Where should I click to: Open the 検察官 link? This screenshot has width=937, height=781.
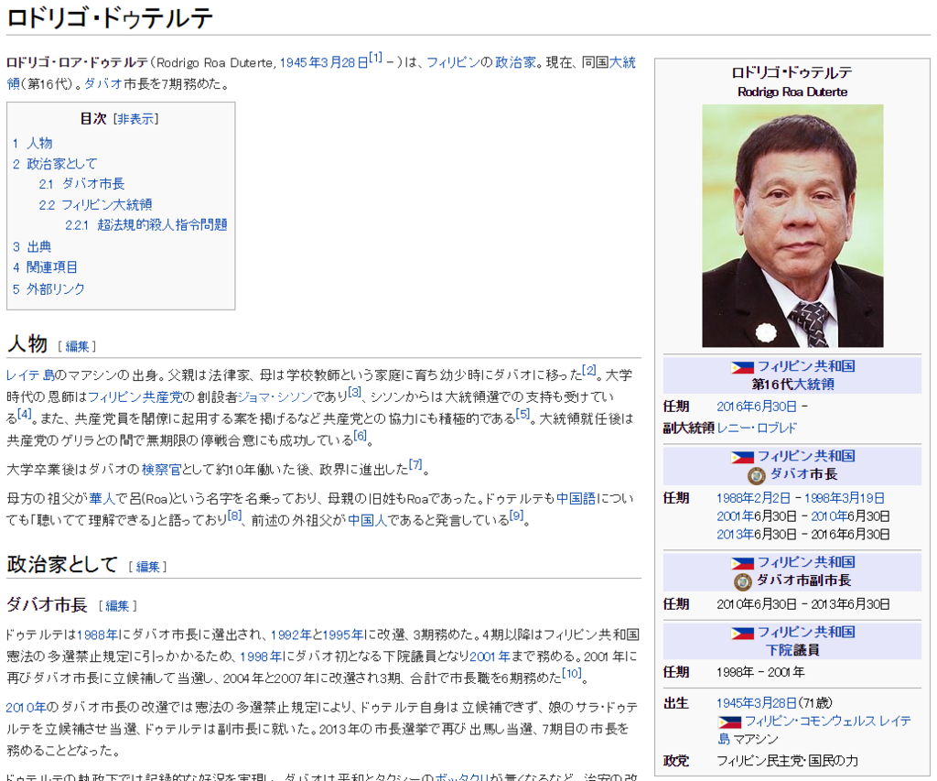(161, 470)
